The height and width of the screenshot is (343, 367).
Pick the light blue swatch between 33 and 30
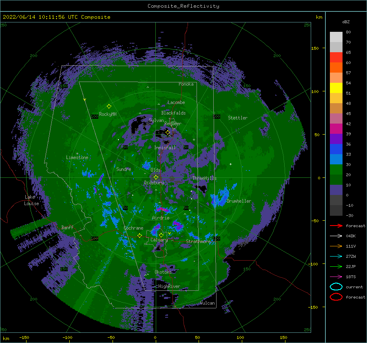pyautogui.click(x=336, y=159)
